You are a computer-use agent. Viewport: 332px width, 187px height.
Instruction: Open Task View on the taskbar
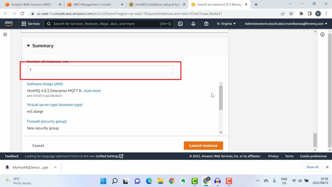[126, 181]
